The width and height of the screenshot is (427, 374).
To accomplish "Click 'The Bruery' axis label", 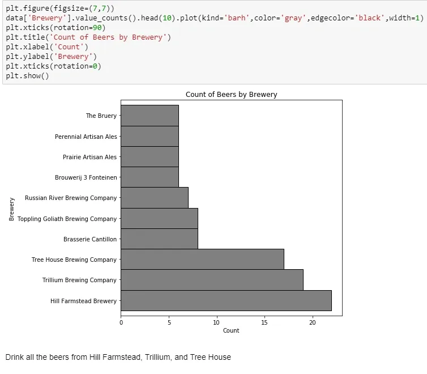I will click(x=101, y=116).
